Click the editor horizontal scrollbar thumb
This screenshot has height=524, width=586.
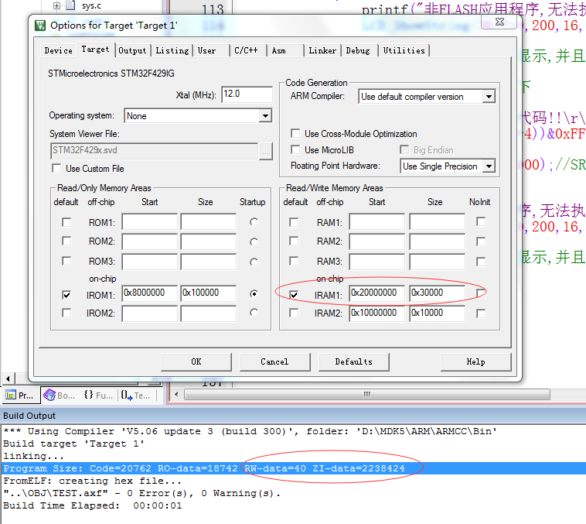click(366, 395)
